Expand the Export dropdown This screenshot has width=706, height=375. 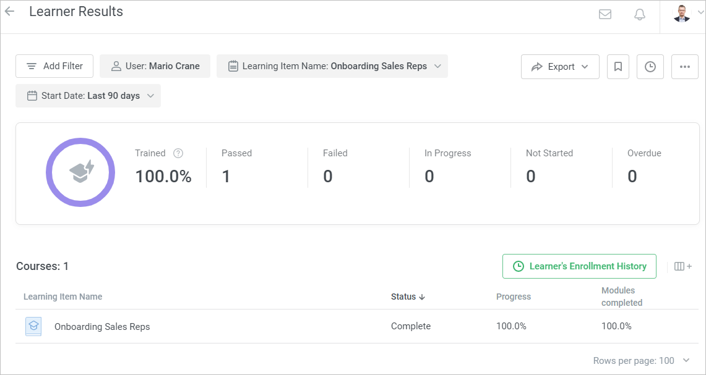pos(560,67)
